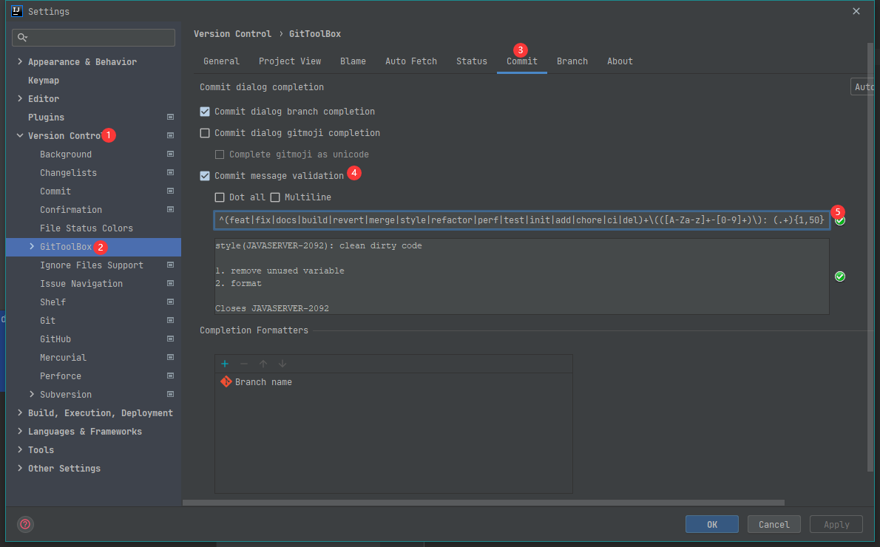
Task: Click the move formatter down arrow
Action: point(282,364)
